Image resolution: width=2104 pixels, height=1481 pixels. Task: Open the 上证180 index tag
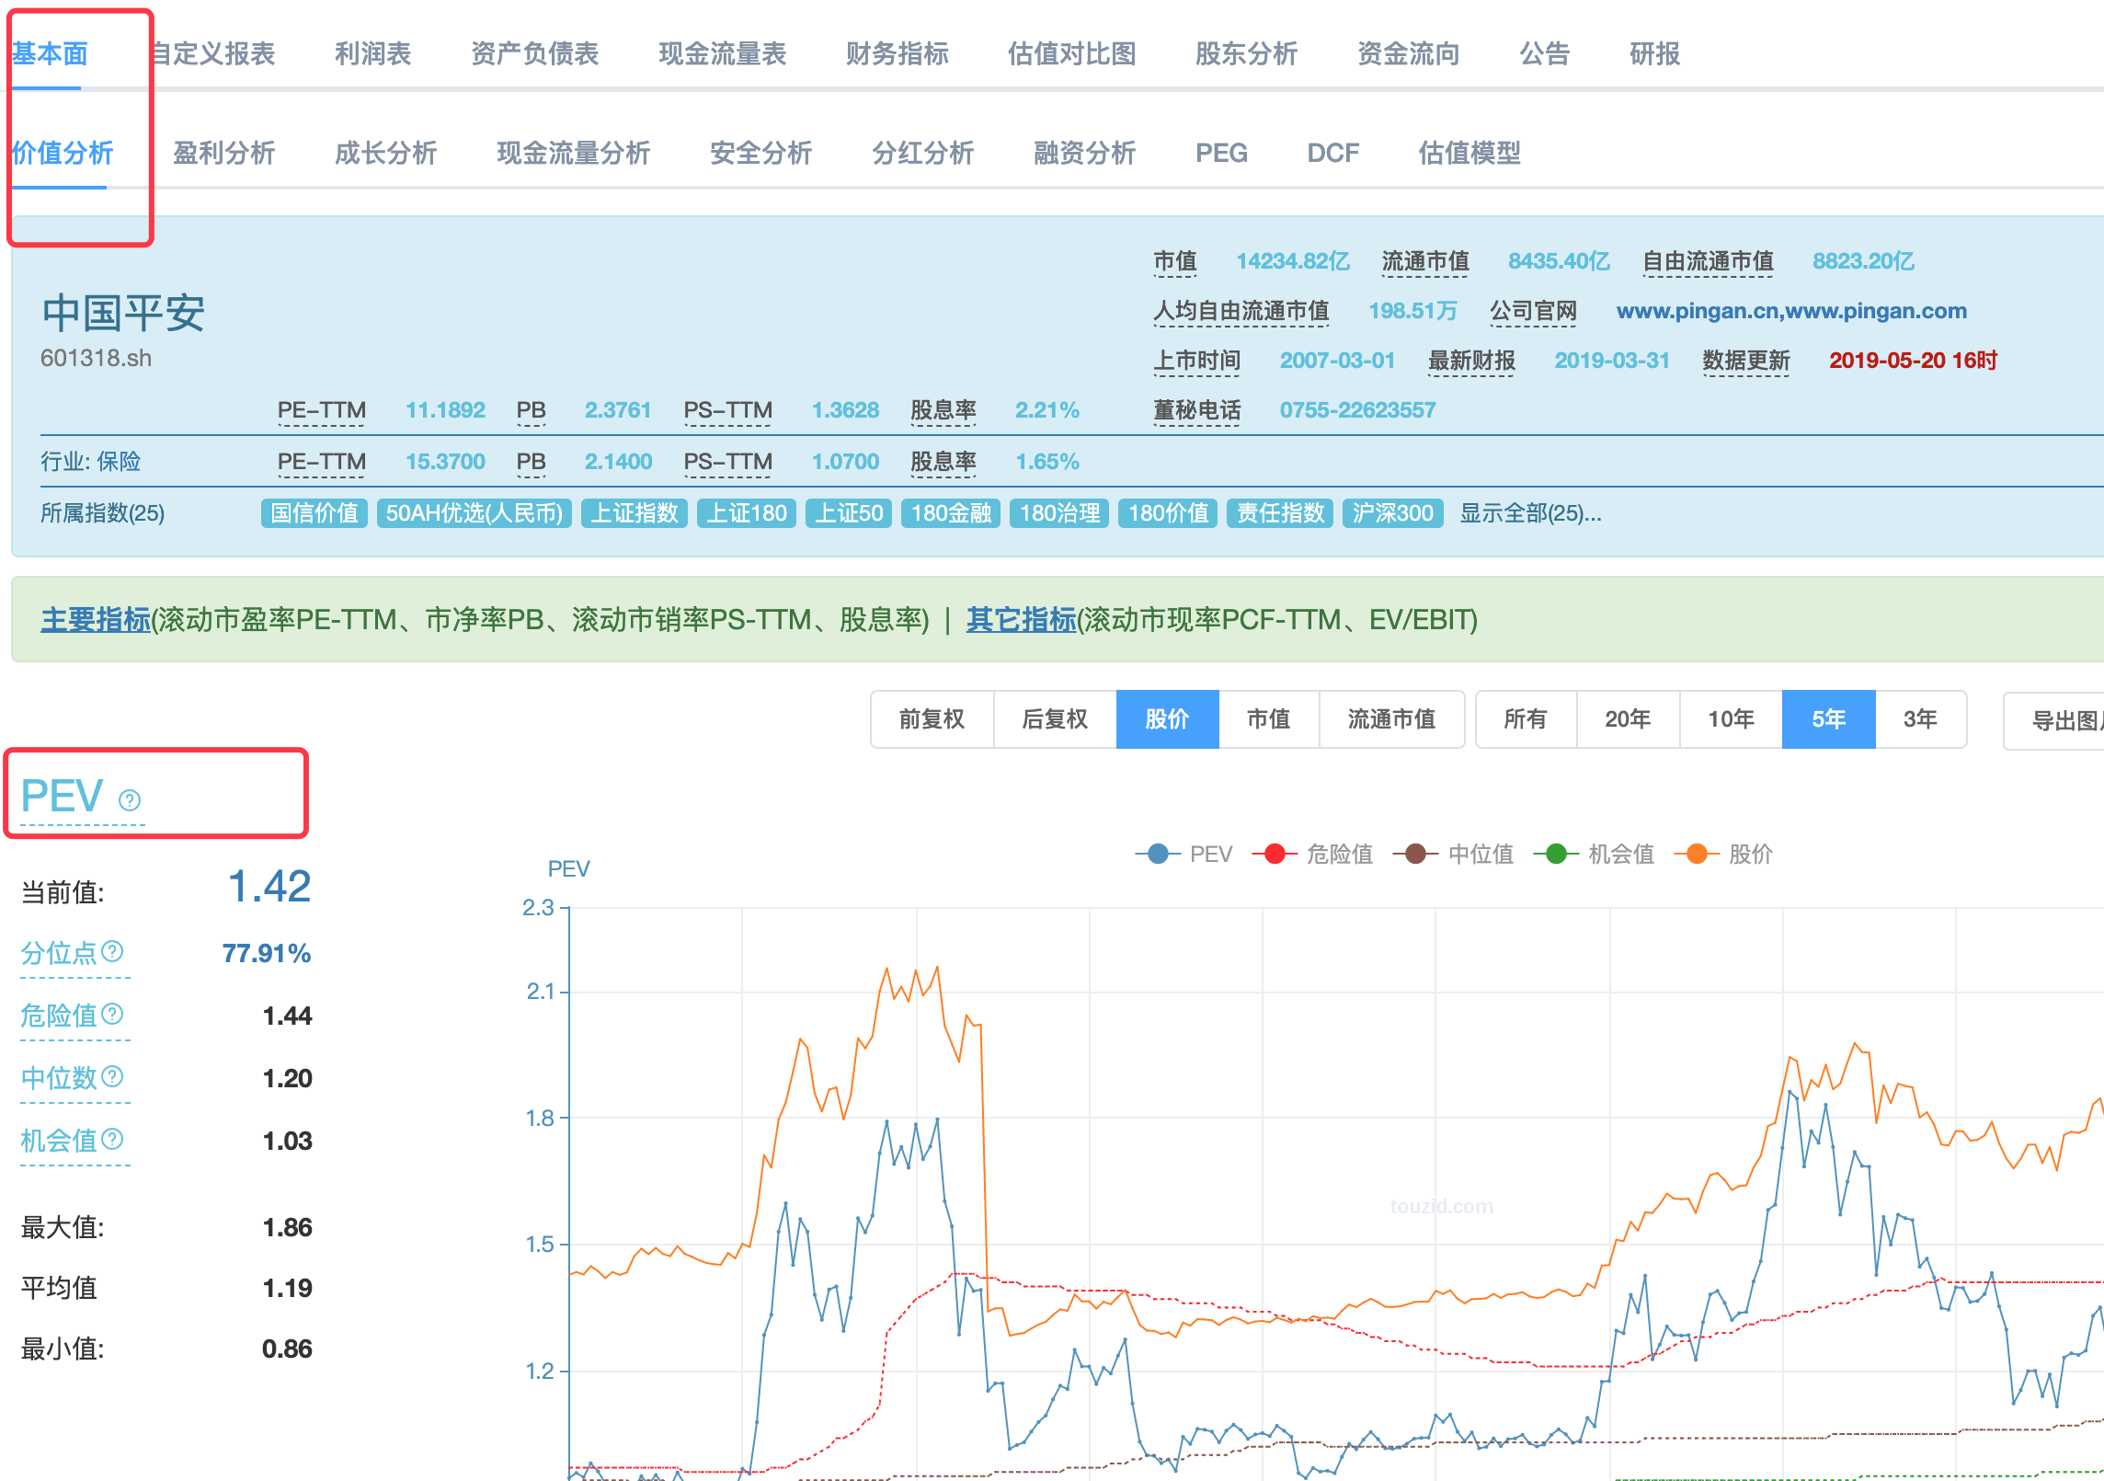[x=747, y=513]
